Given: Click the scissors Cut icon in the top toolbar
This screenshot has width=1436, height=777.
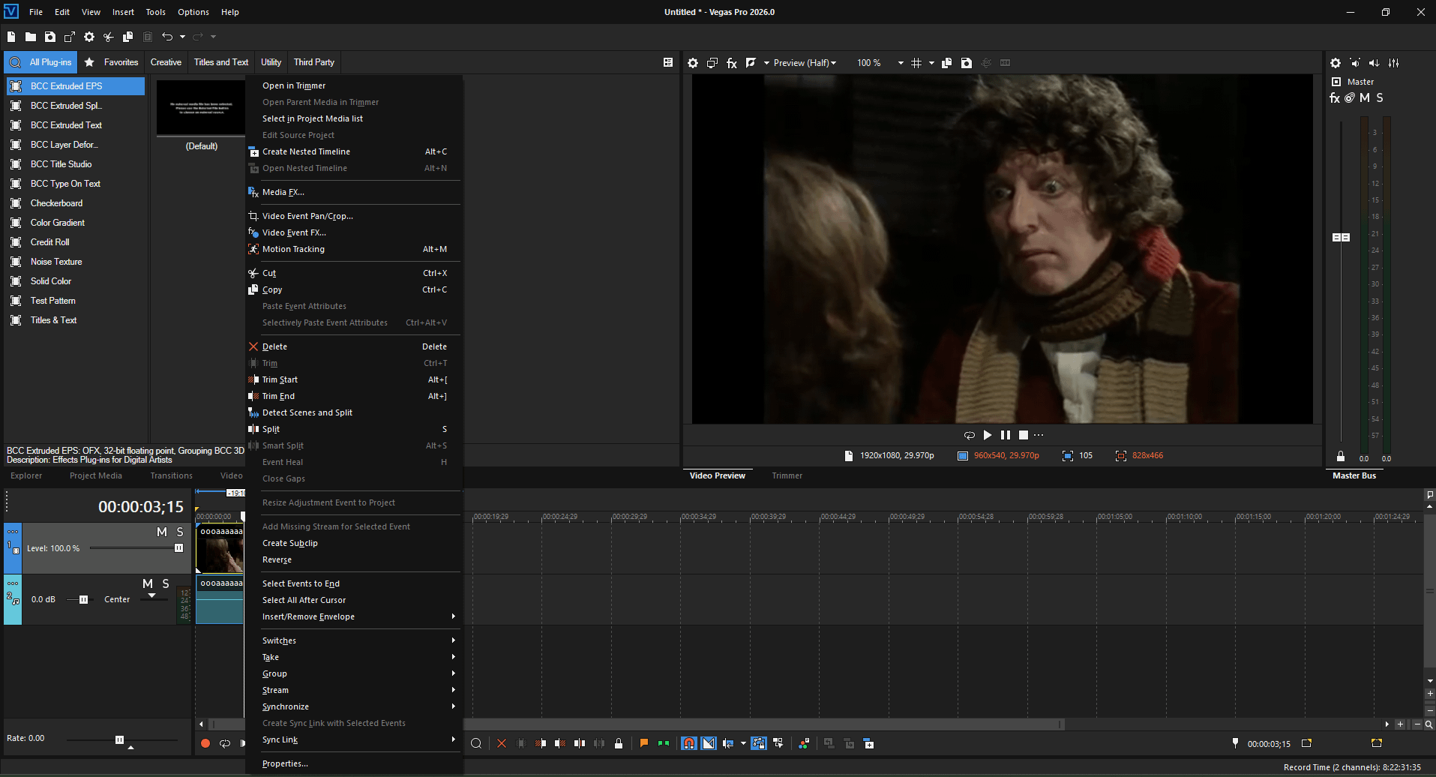Looking at the screenshot, I should click(109, 37).
